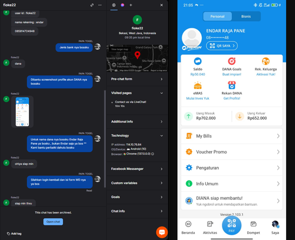
Task: Open the three-dot chat options menu
Action: pos(100,5)
